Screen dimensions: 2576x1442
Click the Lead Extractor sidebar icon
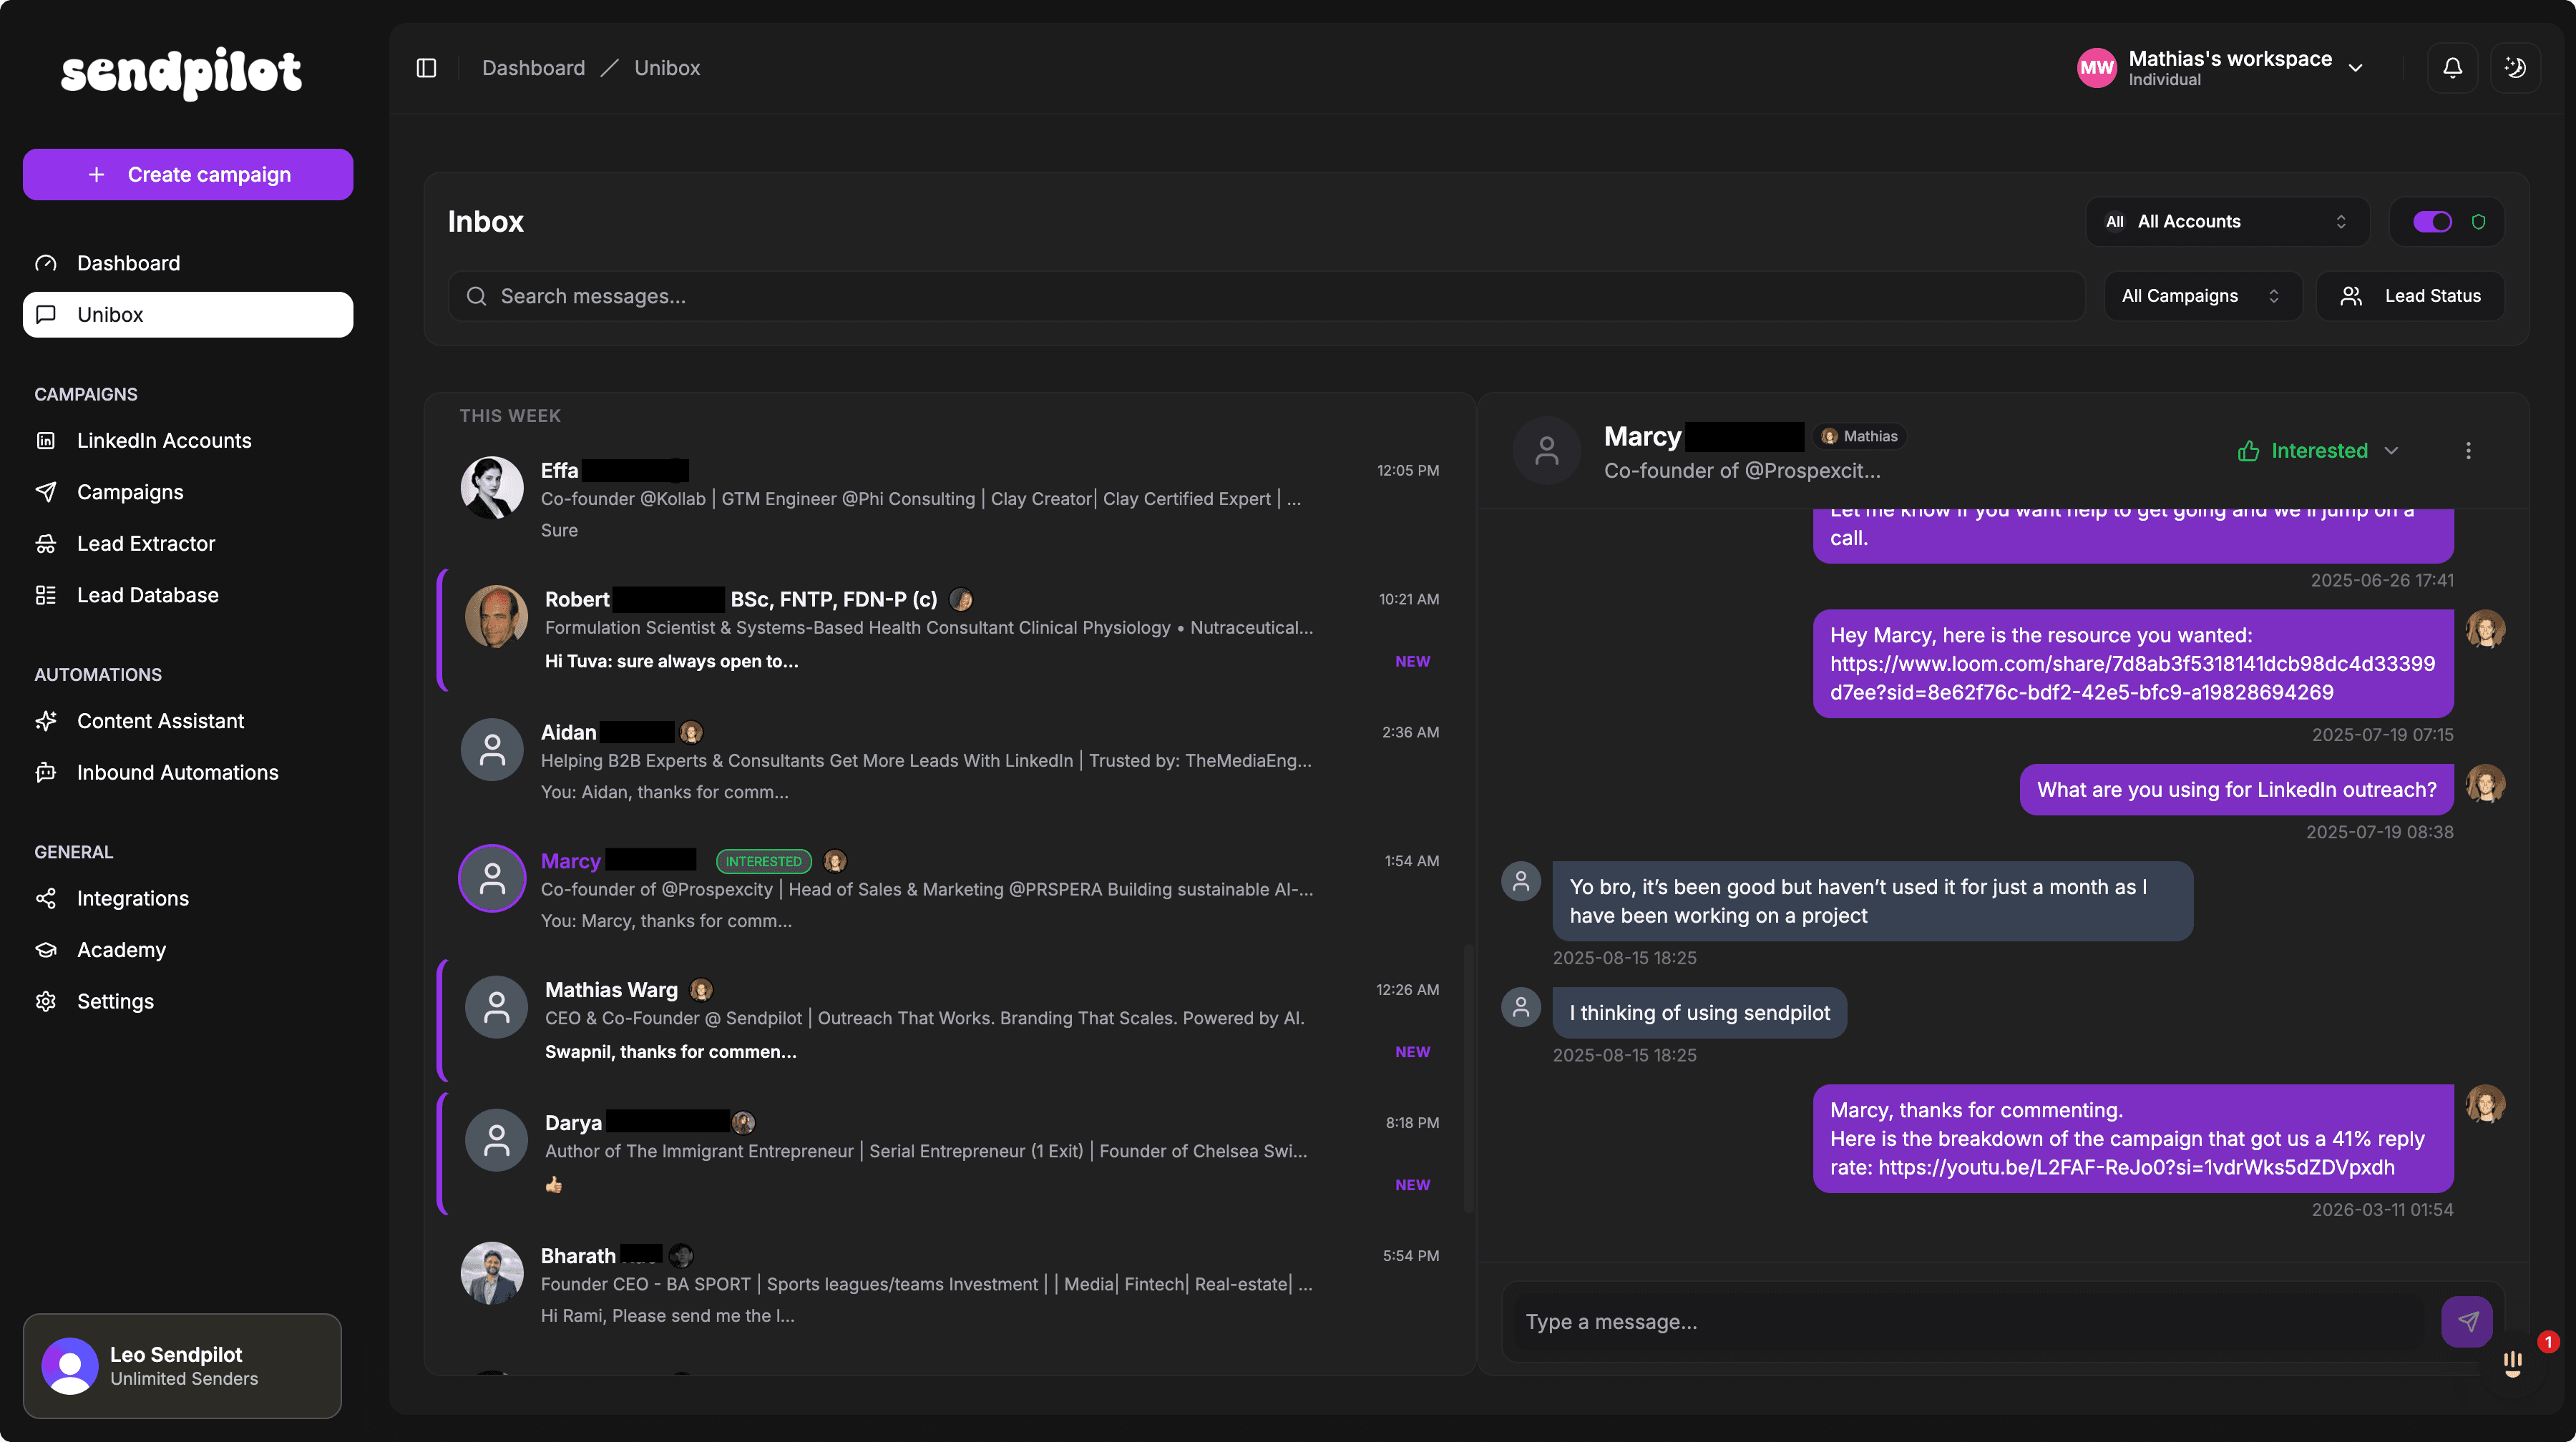tap(46, 544)
